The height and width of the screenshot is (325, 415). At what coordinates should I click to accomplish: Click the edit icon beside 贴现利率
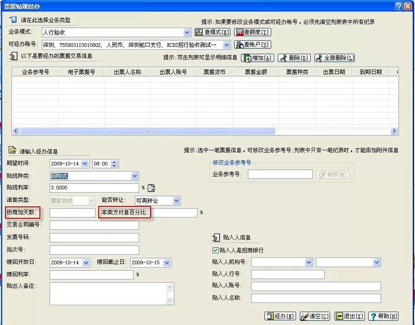pyautogui.click(x=151, y=188)
